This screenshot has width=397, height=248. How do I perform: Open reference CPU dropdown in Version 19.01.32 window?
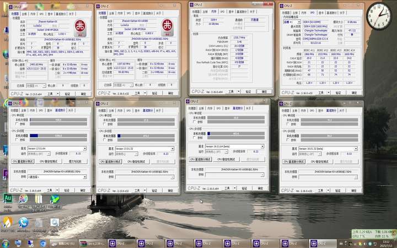click(328, 177)
